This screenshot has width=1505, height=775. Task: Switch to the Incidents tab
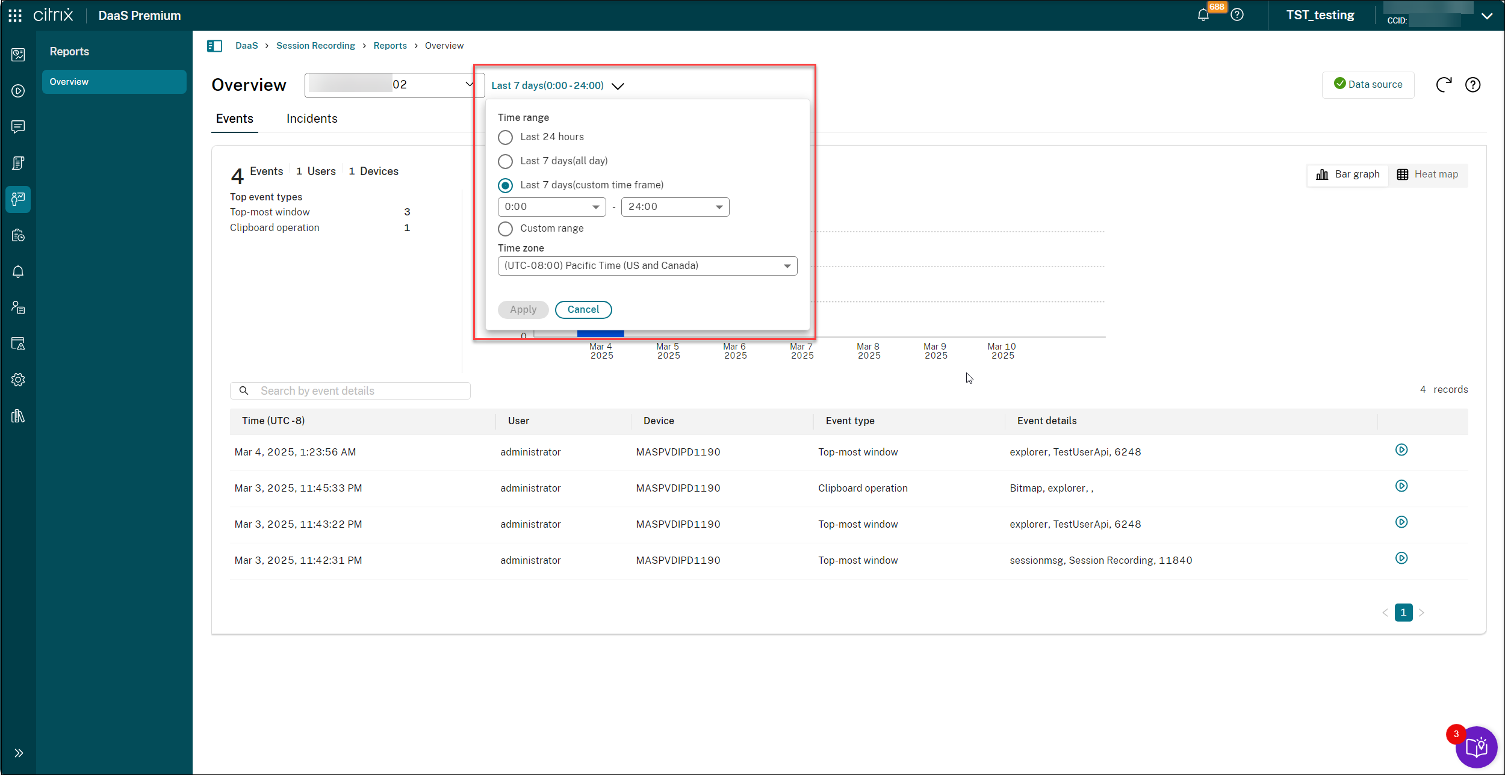(312, 119)
